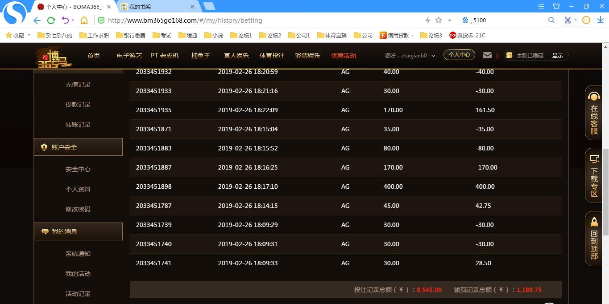Click the 个人中心 button
The width and height of the screenshot is (609, 304).
coord(459,55)
